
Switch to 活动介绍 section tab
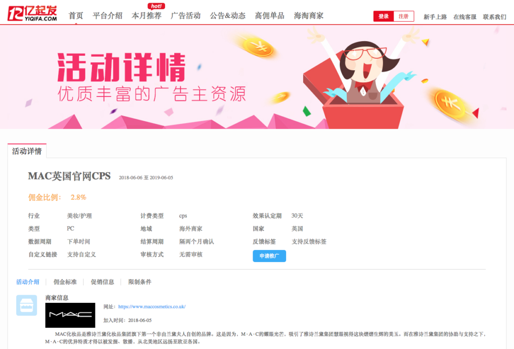pyautogui.click(x=28, y=282)
